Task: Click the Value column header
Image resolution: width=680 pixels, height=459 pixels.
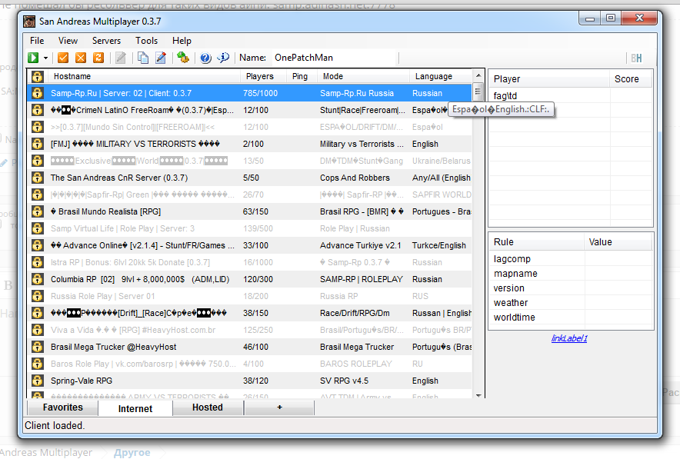Action: tap(618, 242)
